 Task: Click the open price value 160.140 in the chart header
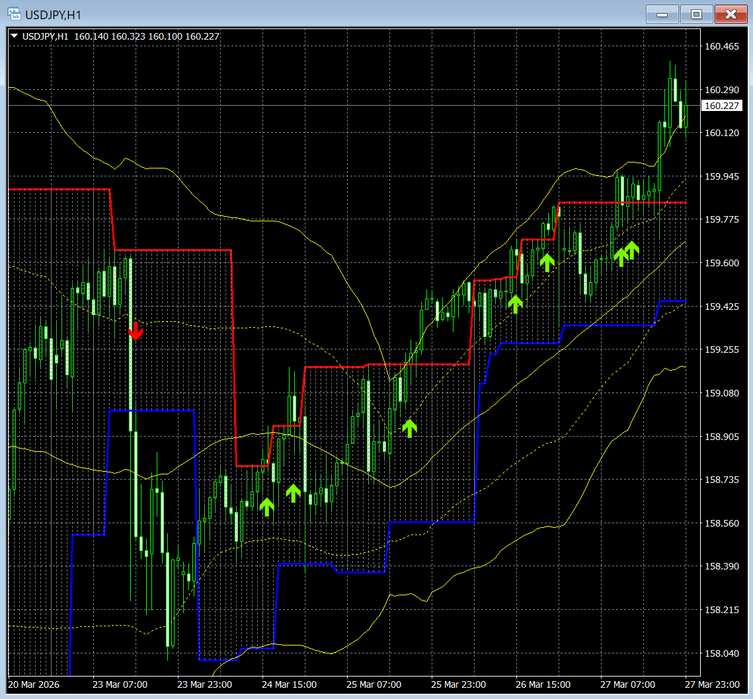tap(91, 36)
